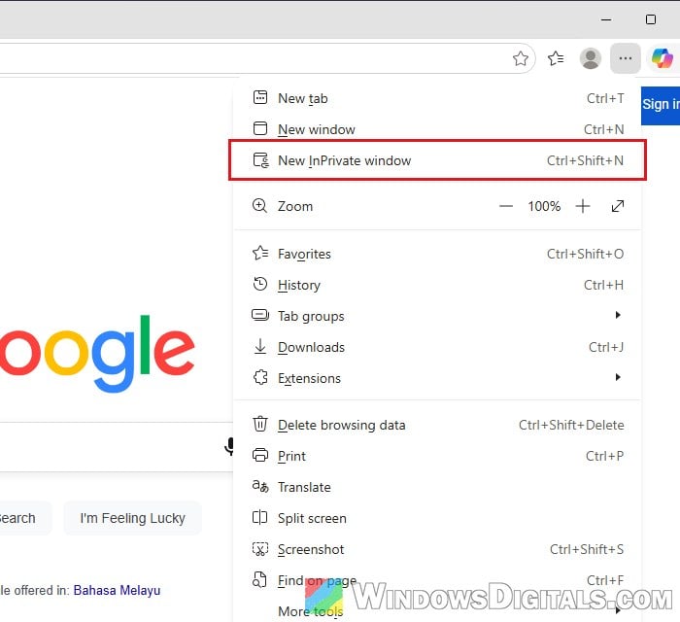Click the Screenshot scissors icon
The image size is (680, 622).
(260, 549)
